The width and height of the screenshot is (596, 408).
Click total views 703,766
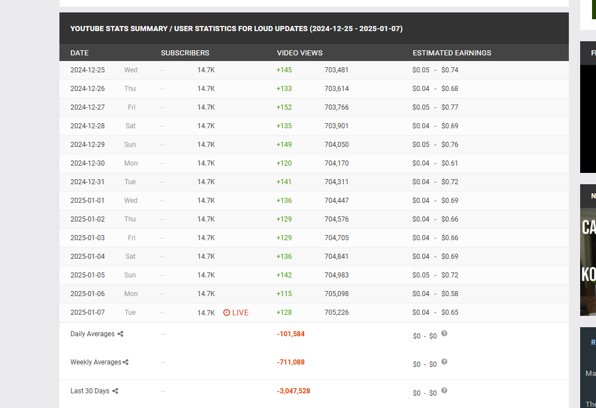click(336, 107)
